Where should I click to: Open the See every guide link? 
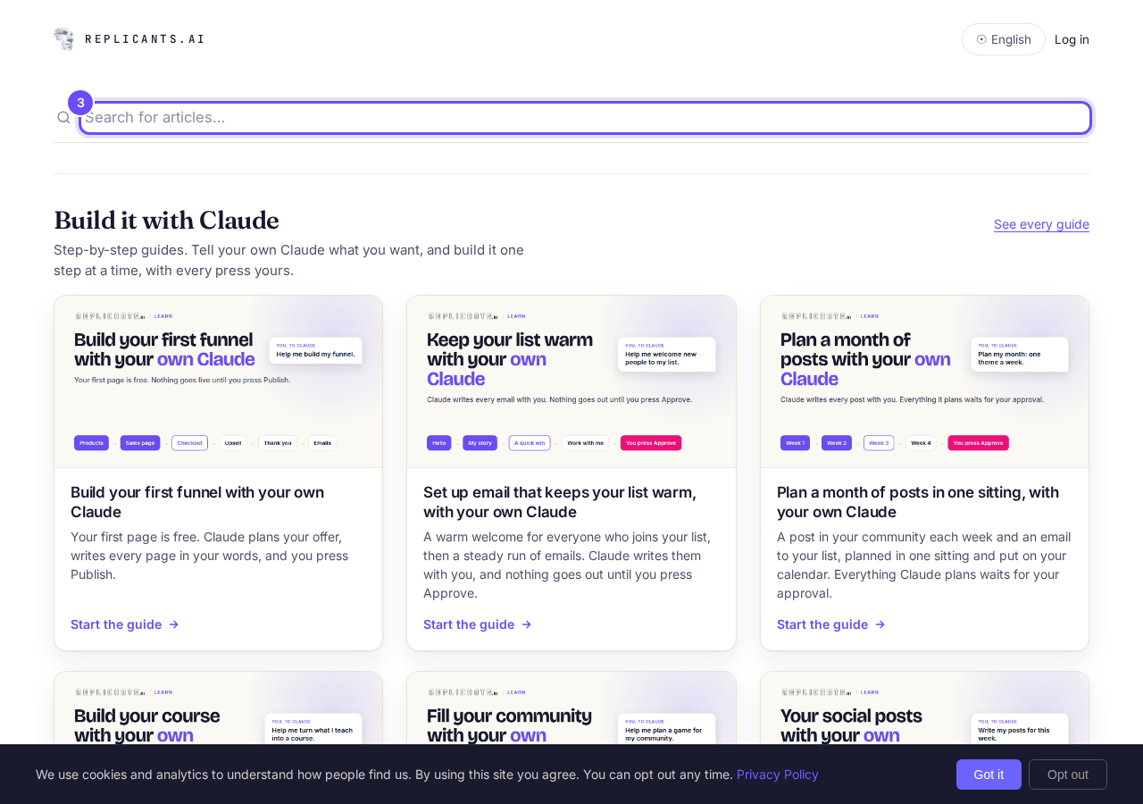click(1041, 224)
